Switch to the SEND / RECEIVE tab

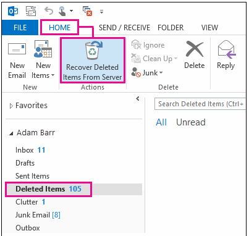[124, 27]
